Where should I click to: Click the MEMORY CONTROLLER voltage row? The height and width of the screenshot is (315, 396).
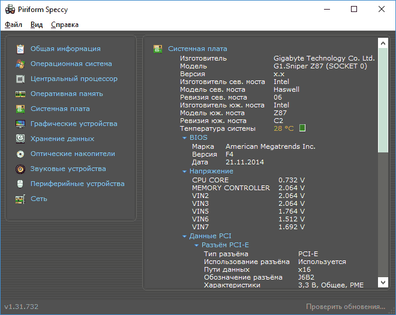click(248, 188)
